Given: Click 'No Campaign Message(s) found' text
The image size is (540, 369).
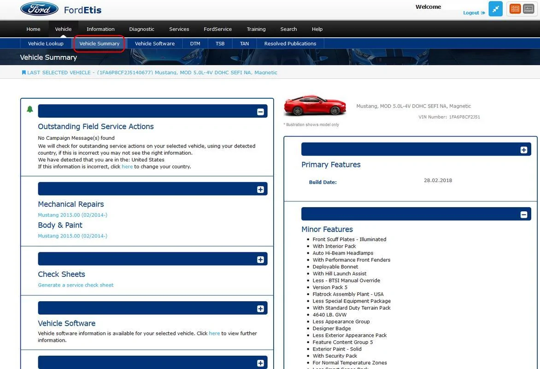Looking at the screenshot, I should point(76,138).
